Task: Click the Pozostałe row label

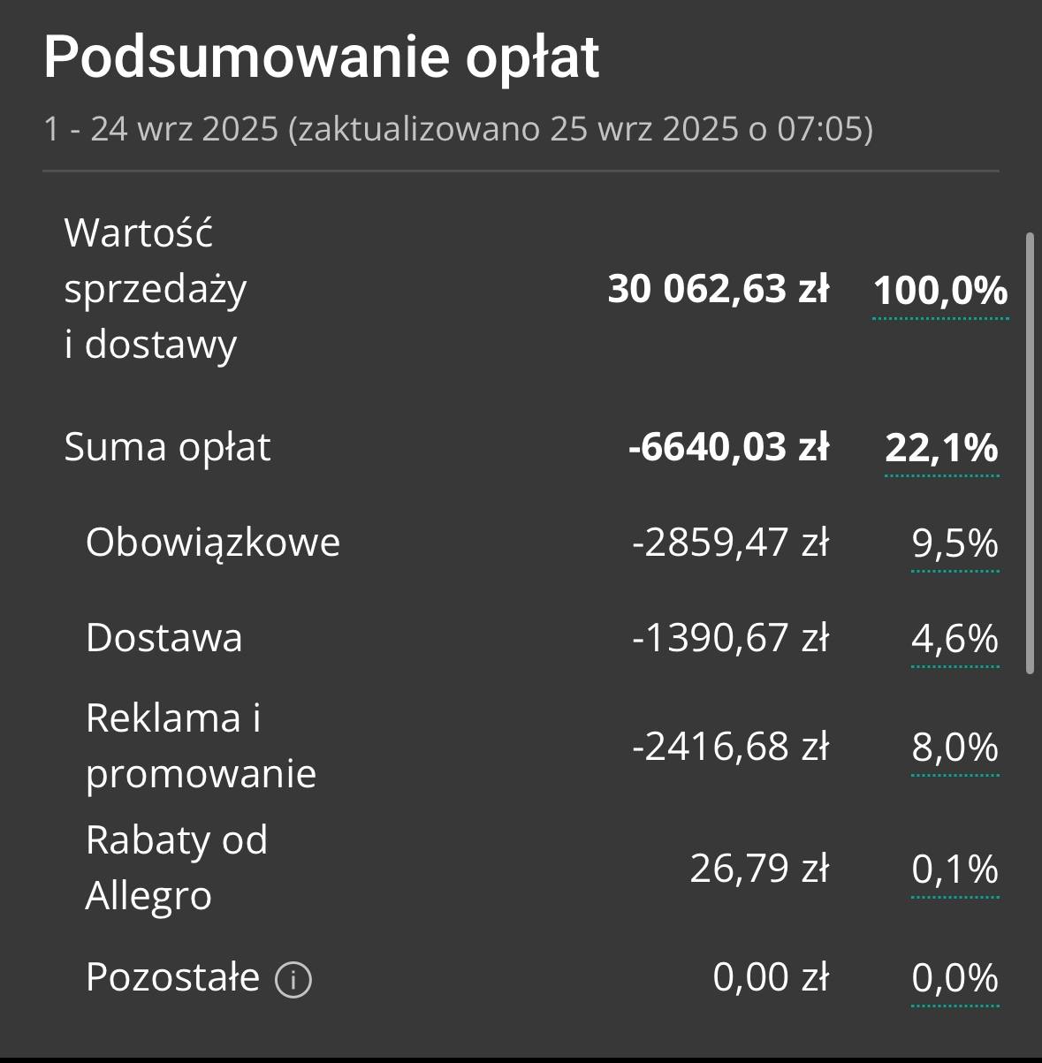Action: coord(172,977)
